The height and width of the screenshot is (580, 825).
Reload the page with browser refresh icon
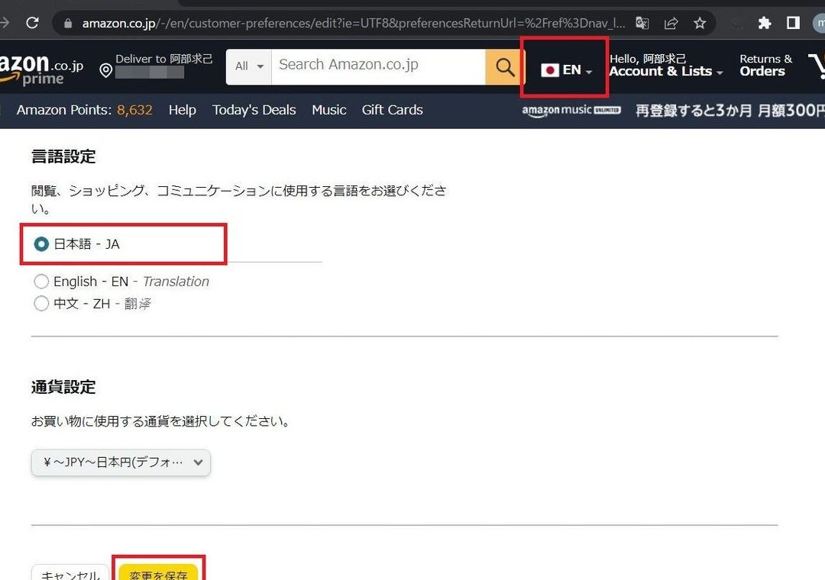(x=33, y=23)
